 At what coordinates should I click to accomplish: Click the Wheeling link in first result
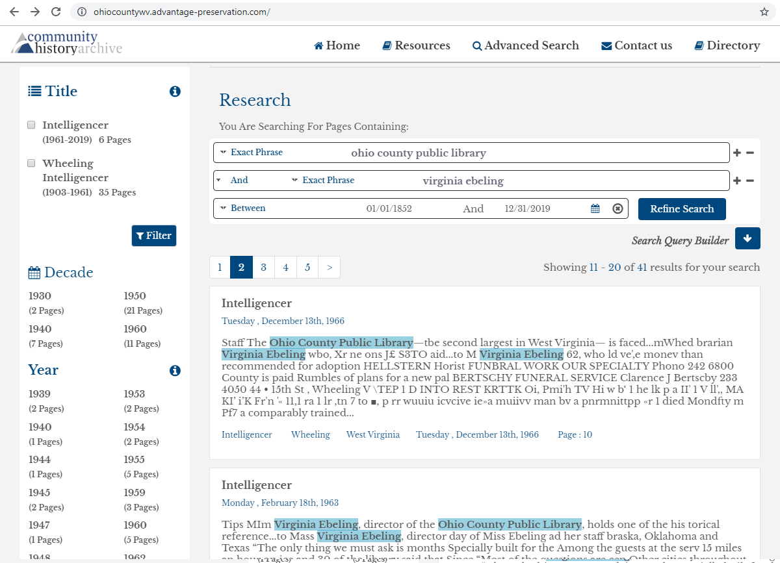point(311,434)
